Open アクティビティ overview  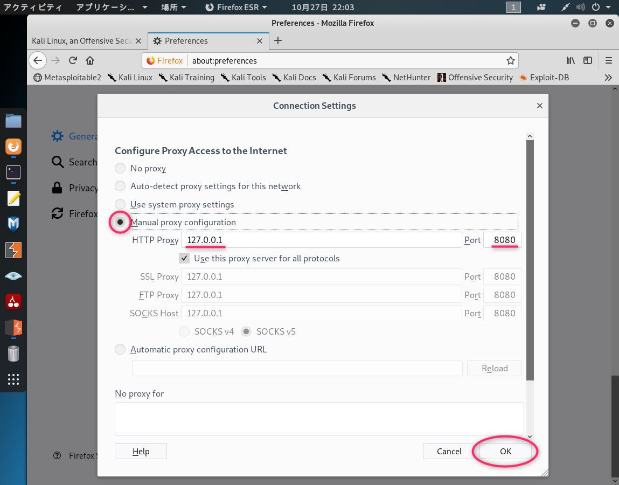point(33,7)
